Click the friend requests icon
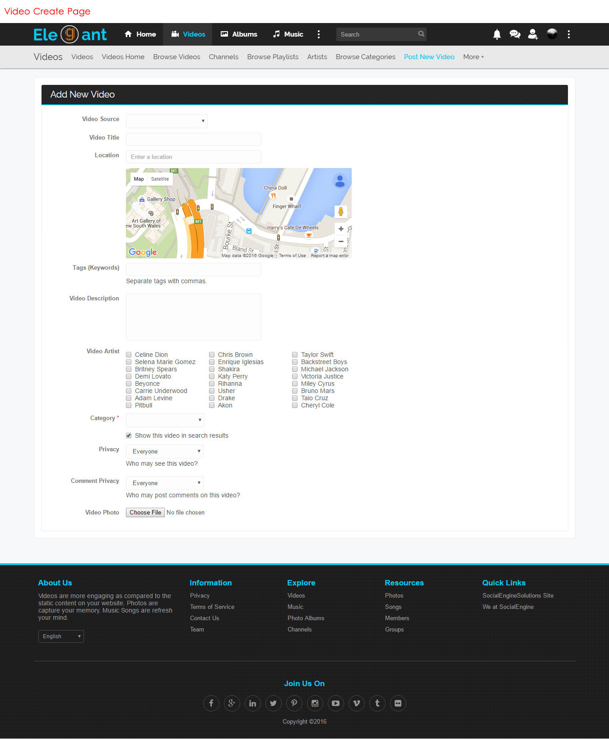Image resolution: width=609 pixels, height=739 pixels. click(533, 34)
